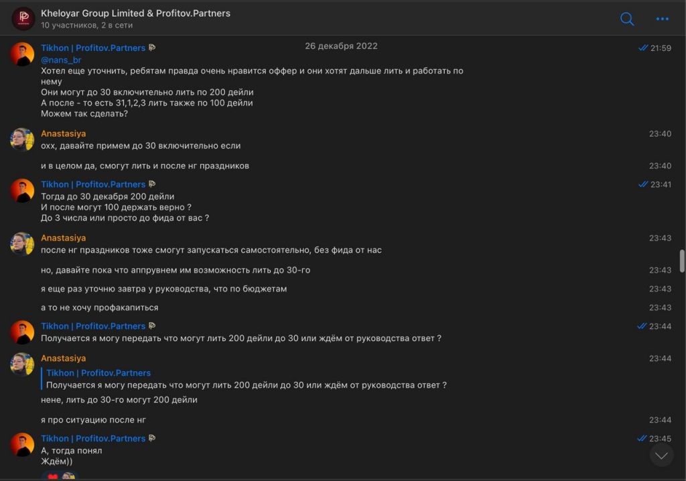Click the Kheloyar Group chat avatar
Viewport: 686px width, 481px height.
(23, 19)
